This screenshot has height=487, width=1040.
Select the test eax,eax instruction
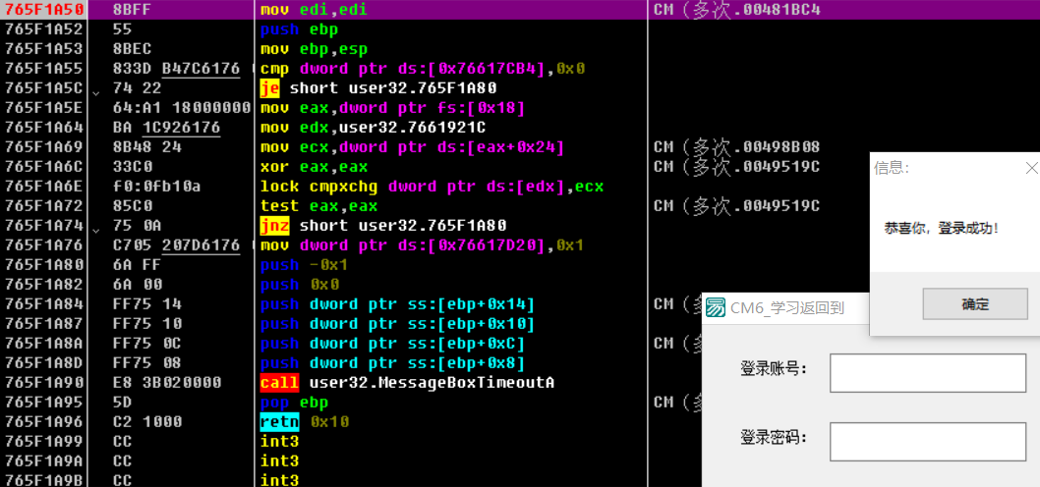pos(318,206)
